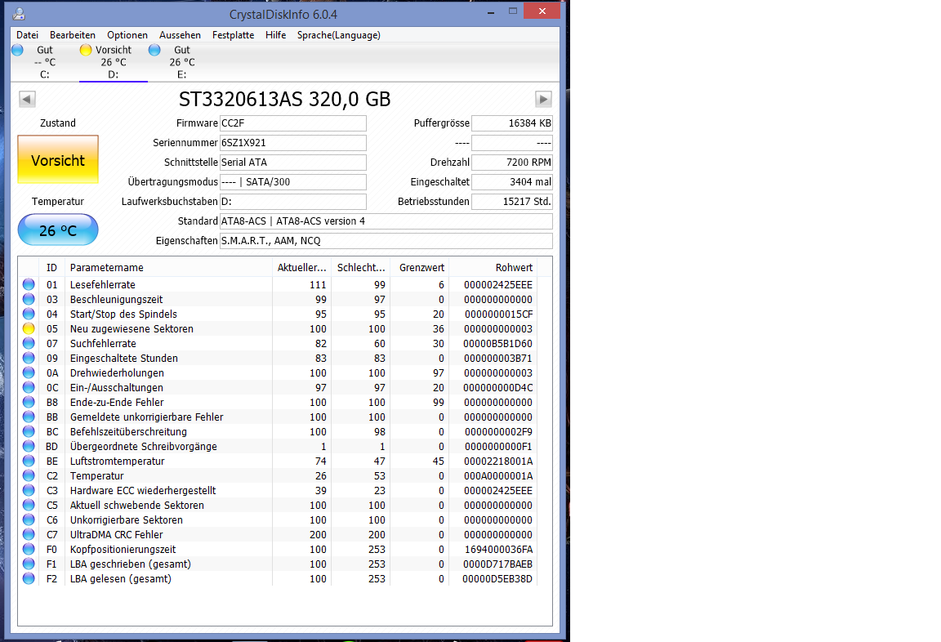Click the ID column header
This screenshot has height=642, width=941.
(52, 268)
